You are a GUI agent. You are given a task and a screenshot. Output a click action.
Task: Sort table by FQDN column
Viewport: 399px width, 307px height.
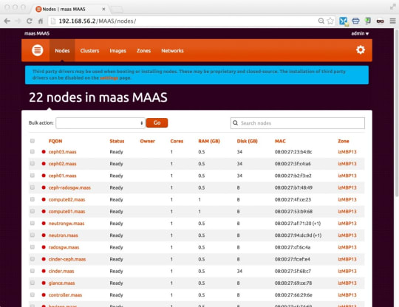coord(55,141)
